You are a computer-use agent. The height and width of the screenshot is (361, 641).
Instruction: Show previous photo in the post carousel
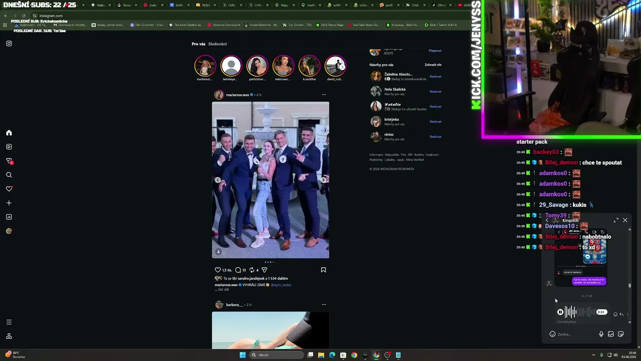click(x=217, y=180)
